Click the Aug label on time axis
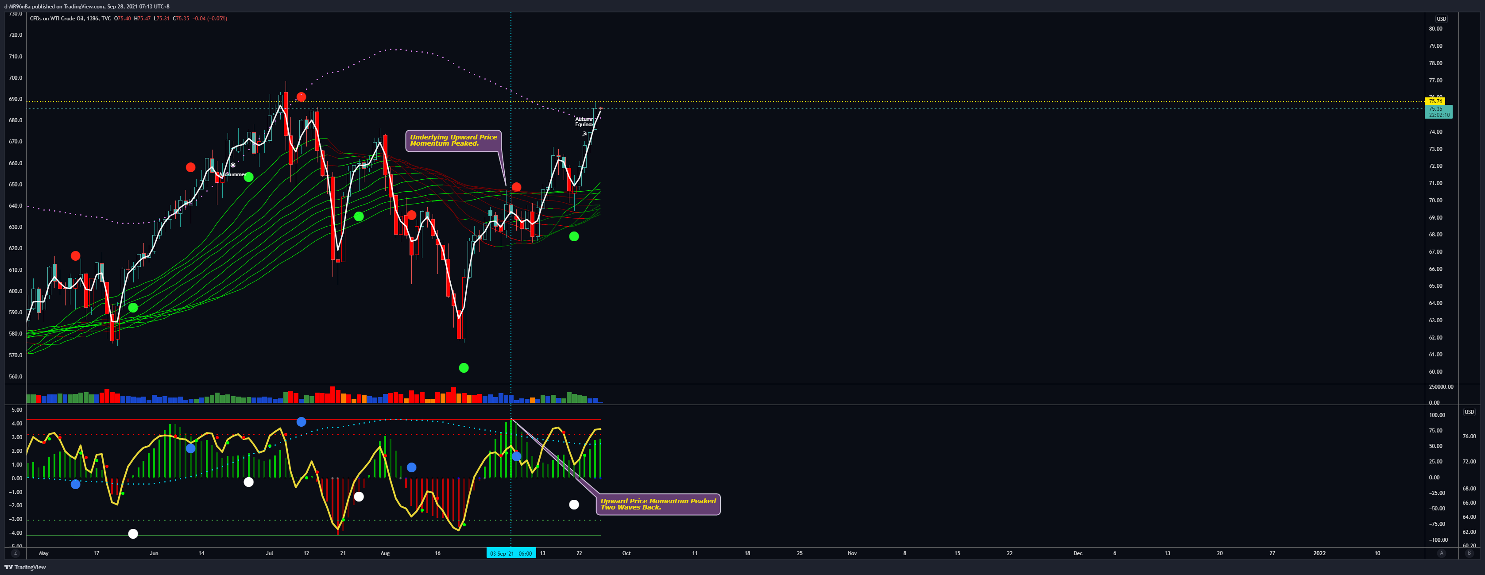Viewport: 1485px width, 575px height. click(385, 553)
